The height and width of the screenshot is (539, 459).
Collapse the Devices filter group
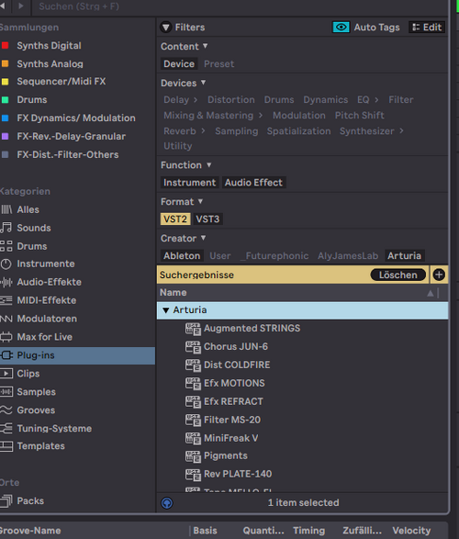click(203, 83)
